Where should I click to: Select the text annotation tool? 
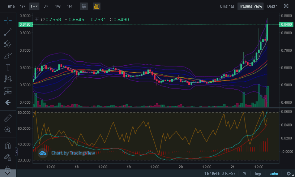pos(8,67)
